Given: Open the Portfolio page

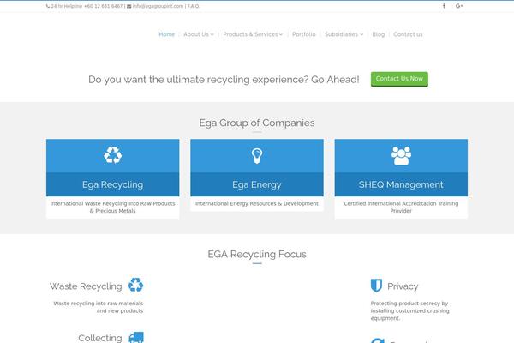Looking at the screenshot, I should point(303,34).
